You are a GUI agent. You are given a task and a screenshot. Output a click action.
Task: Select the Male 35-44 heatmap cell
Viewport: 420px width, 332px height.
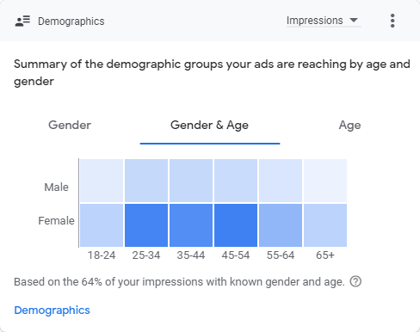191,181
